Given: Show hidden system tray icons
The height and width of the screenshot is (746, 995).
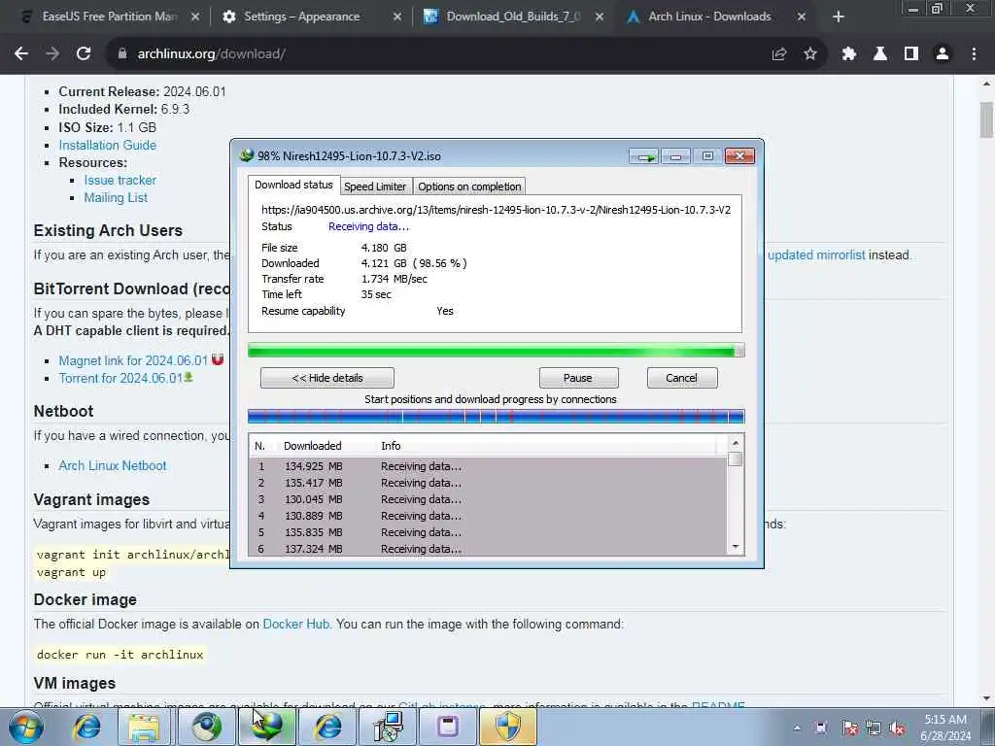Looking at the screenshot, I should coord(797,728).
